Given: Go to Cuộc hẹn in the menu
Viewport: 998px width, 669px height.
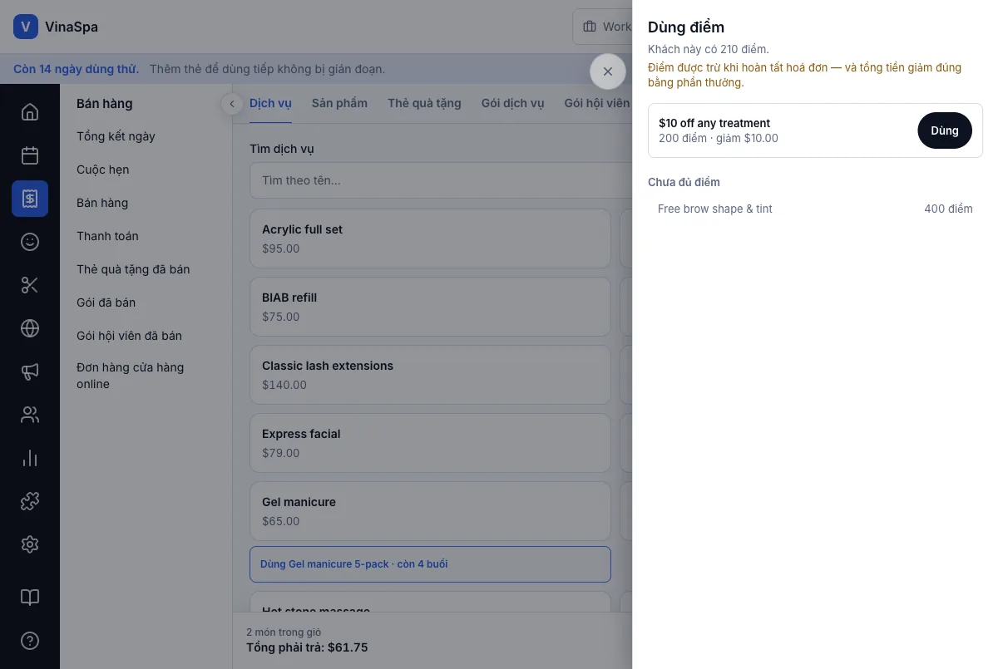Looking at the screenshot, I should tap(103, 170).
